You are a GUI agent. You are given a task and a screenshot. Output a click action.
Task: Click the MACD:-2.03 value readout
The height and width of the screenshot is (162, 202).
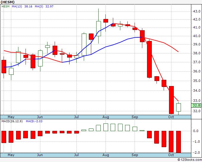tap(34, 121)
